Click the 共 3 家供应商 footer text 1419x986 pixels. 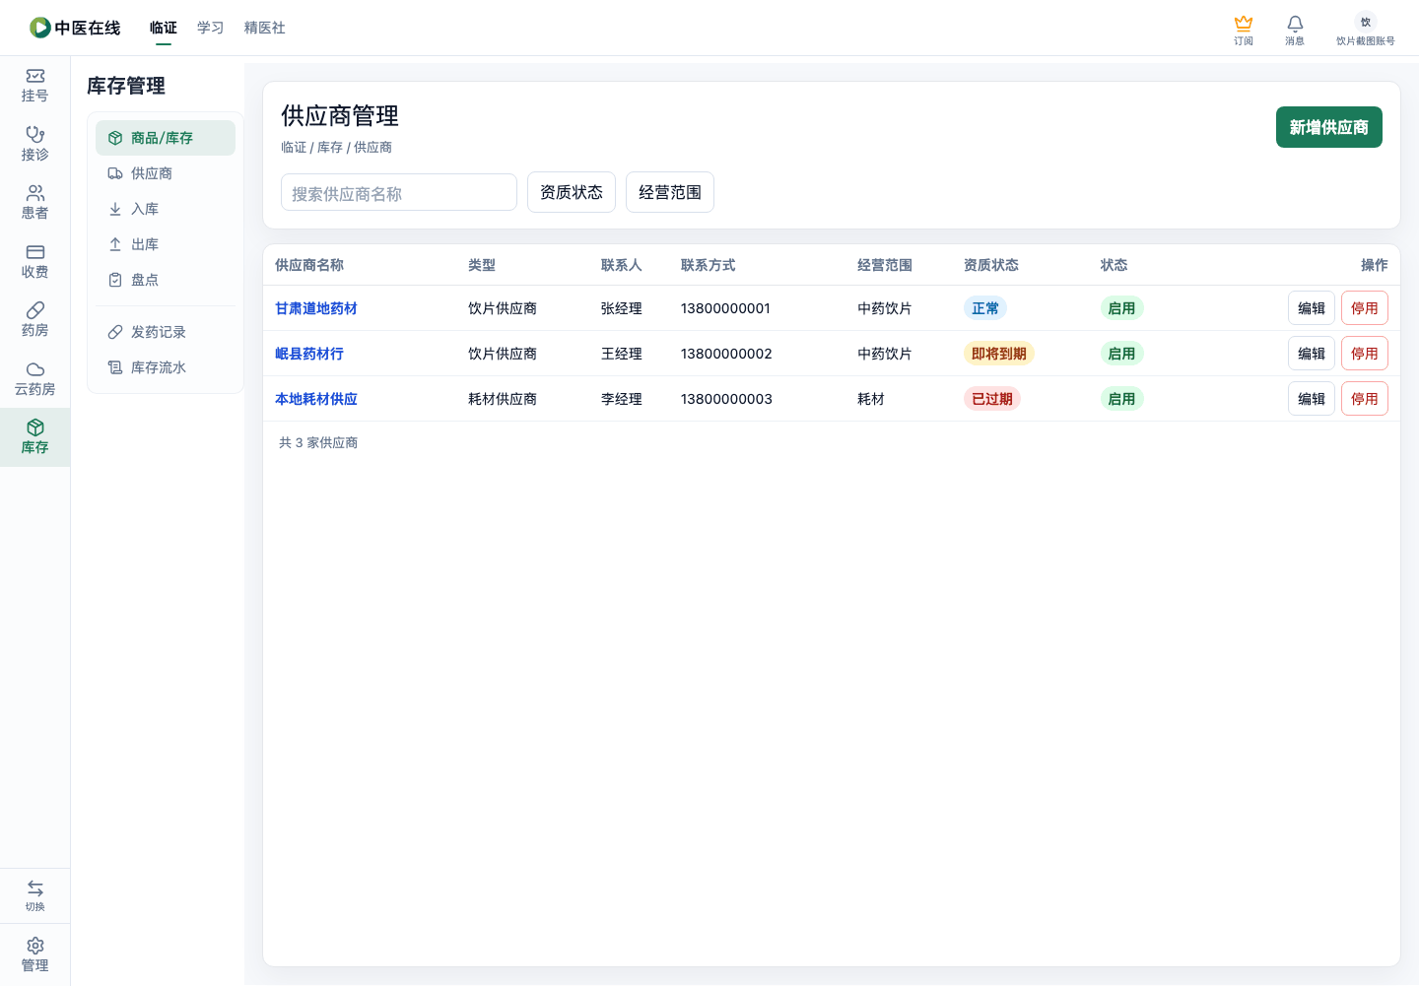(x=318, y=443)
